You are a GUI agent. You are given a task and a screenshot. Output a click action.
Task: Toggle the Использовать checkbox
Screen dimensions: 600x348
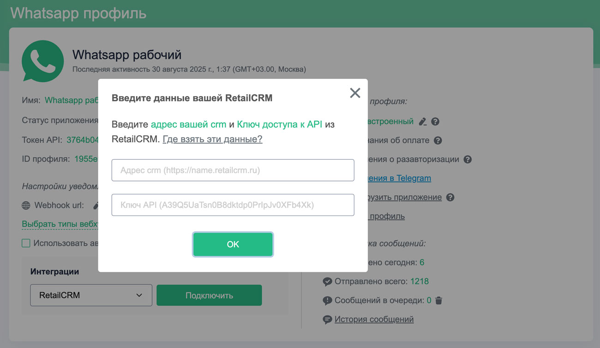point(26,243)
